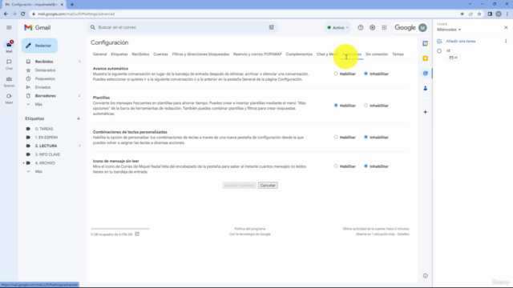Enable Combinaciones de teclas personalizadas

(x=336, y=137)
